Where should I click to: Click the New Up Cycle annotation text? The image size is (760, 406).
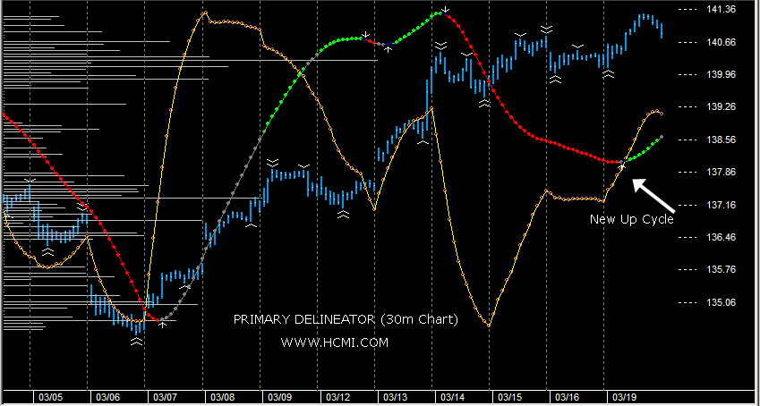tap(630, 219)
